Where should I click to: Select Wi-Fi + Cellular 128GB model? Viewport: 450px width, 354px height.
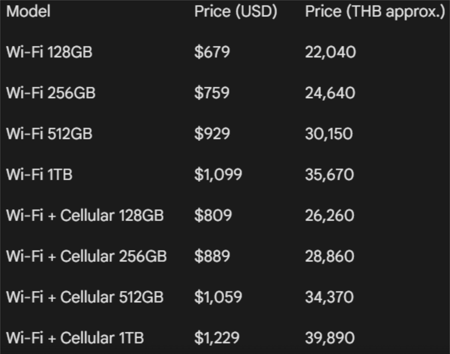(85, 215)
